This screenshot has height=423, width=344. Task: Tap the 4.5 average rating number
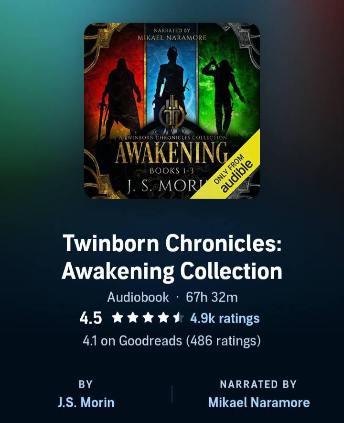coord(91,318)
